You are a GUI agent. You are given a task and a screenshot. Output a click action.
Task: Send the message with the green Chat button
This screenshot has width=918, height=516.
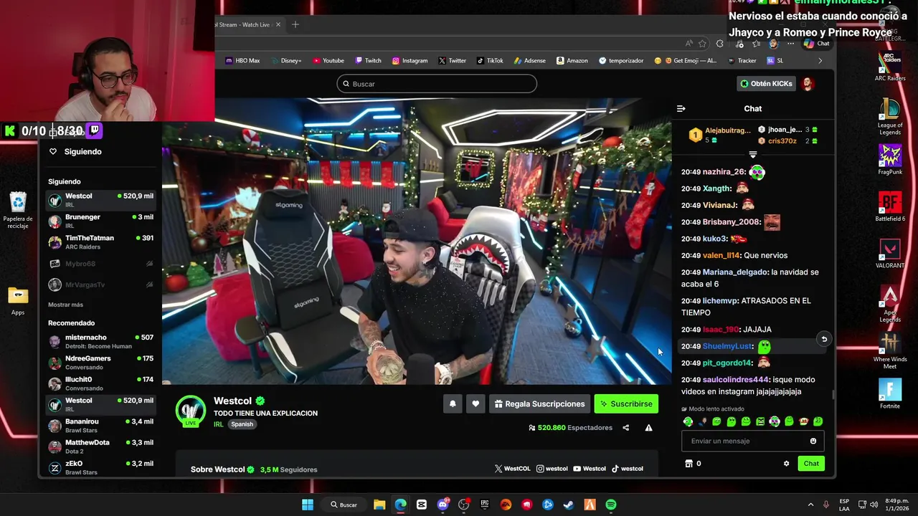[x=811, y=464]
